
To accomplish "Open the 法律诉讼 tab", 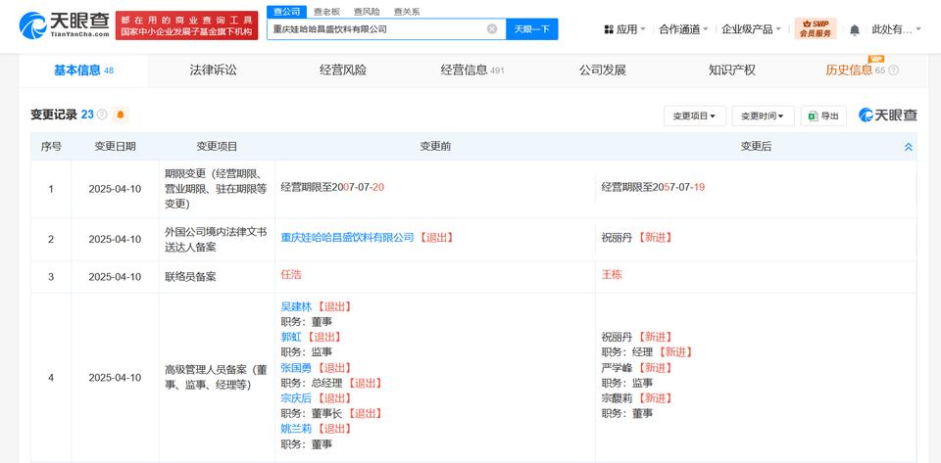I will [213, 70].
